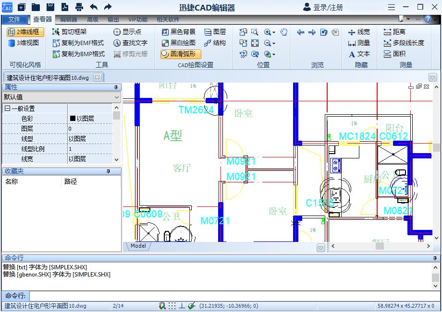Go to previous view with left arrow
This screenshot has height=312, width=442.
point(300,32)
